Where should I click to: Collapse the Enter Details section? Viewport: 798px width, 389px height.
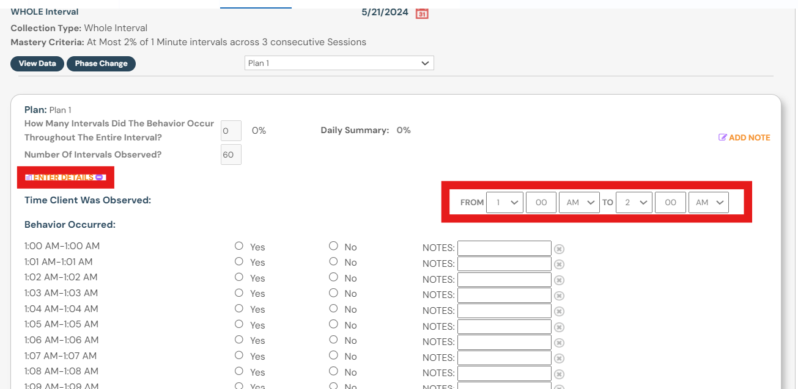pos(101,177)
